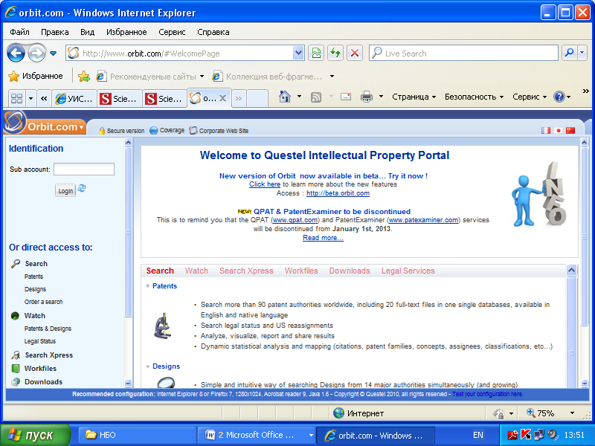Open the Вид menu
Image resolution: width=595 pixels, height=446 pixels.
pos(87,32)
